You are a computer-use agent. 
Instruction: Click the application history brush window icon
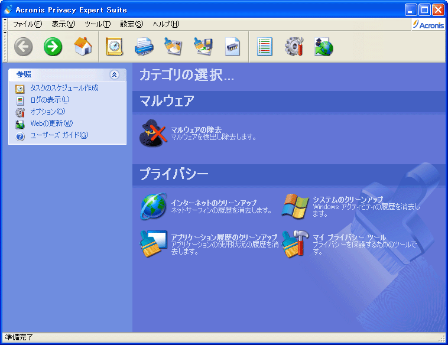154,244
